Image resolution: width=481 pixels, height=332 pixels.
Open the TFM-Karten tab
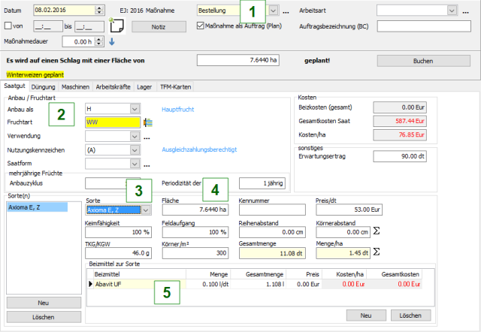177,87
